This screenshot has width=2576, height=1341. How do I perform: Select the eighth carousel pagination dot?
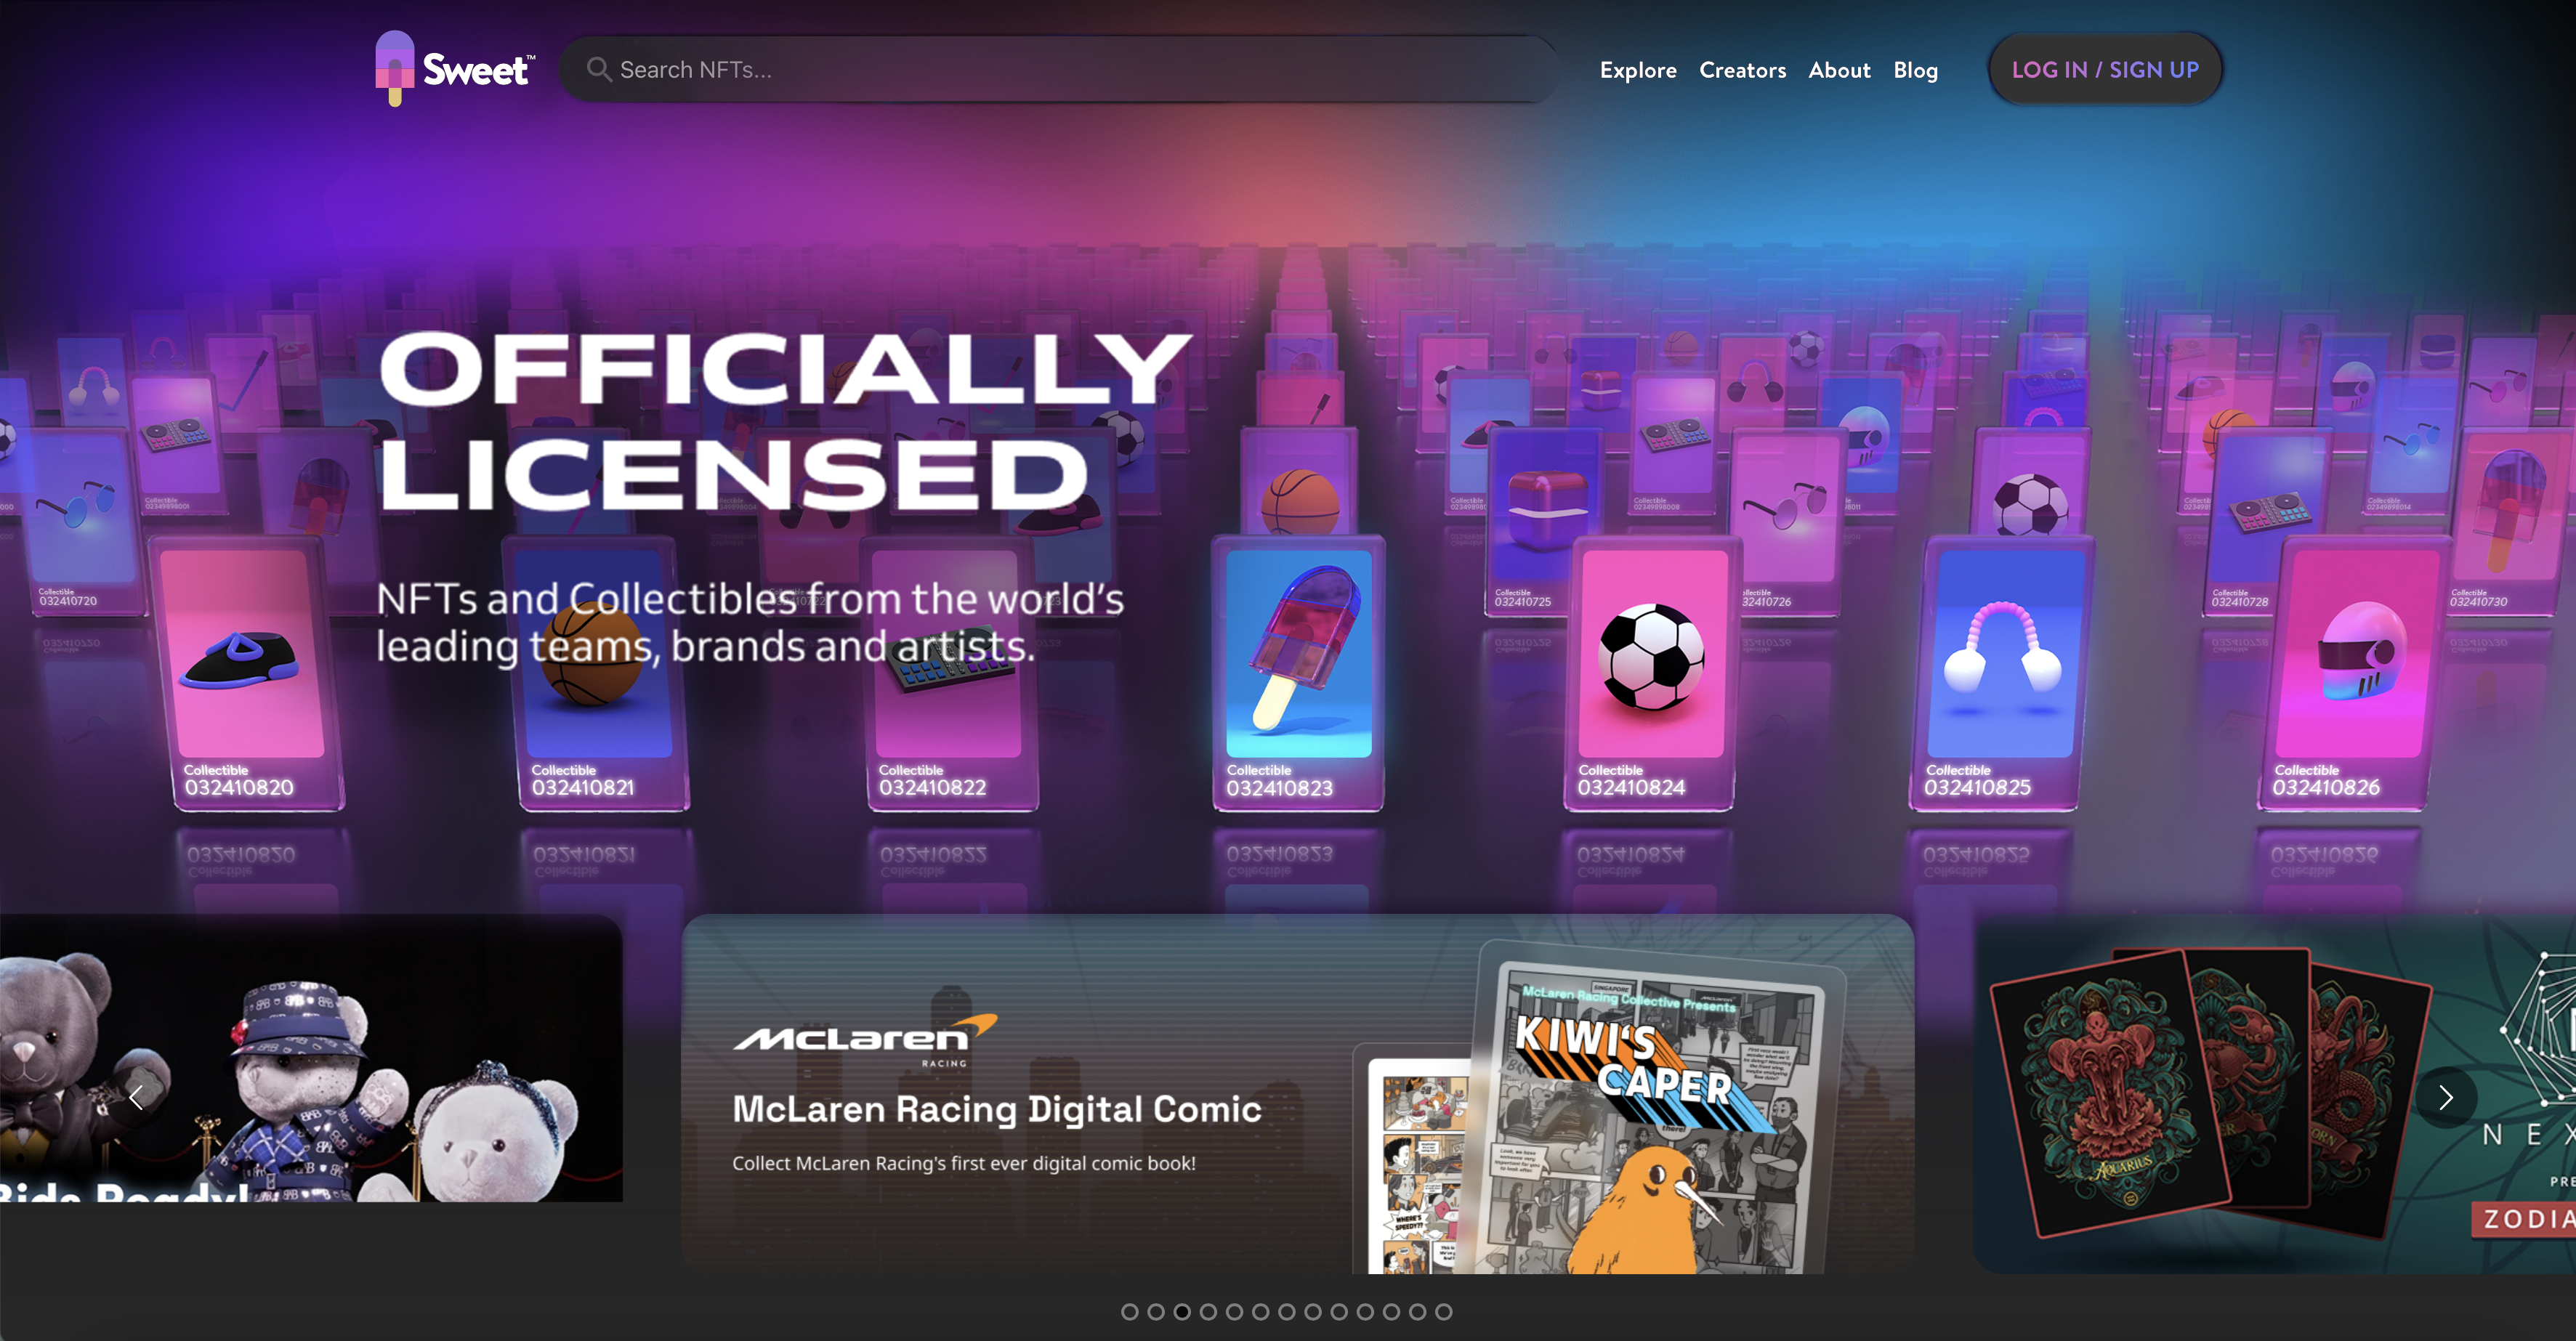1313,1311
